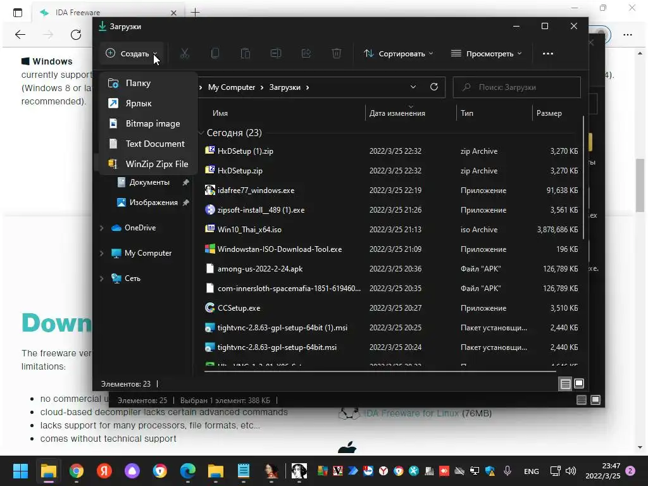Viewport: 648px width, 486px height.
Task: Click pin icon beside Документы
Action: [185, 182]
